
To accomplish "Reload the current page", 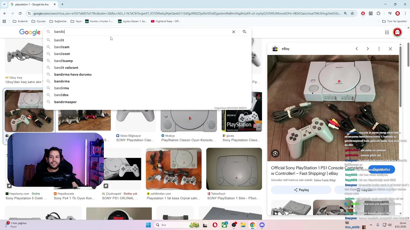I will pyautogui.click(x=20, y=13).
